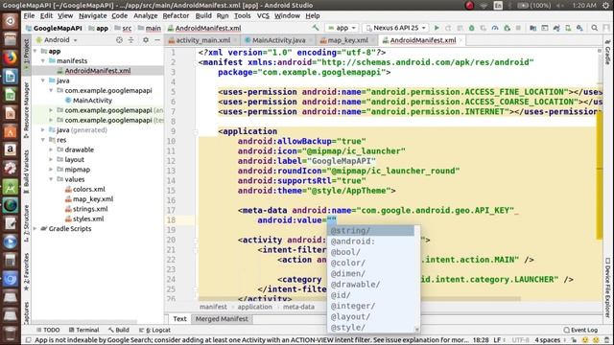
Task: Expand the drawable folder
Action: coord(51,149)
